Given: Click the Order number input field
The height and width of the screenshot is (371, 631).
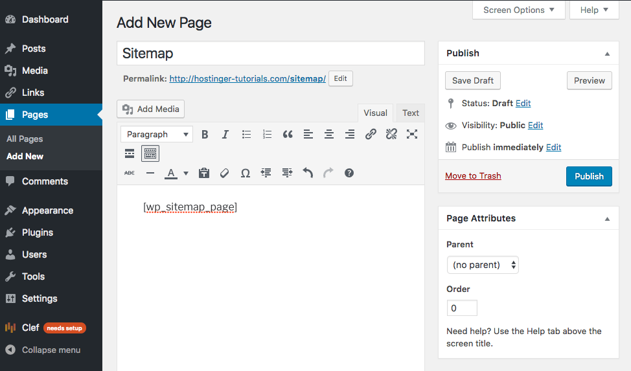Looking at the screenshot, I should 462,308.
